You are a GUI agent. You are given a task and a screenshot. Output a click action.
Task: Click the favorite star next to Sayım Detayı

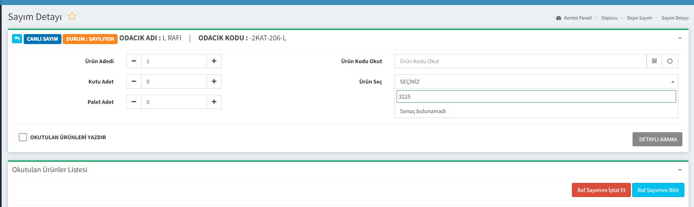72,17
